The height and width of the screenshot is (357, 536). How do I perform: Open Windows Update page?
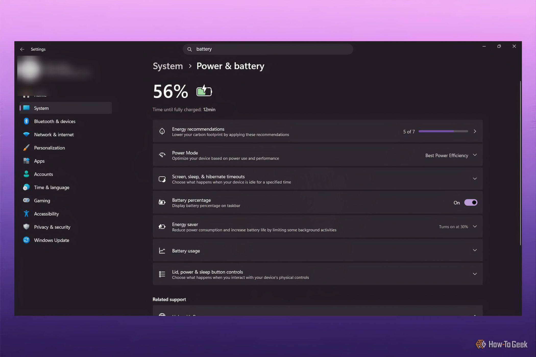click(x=66, y=240)
